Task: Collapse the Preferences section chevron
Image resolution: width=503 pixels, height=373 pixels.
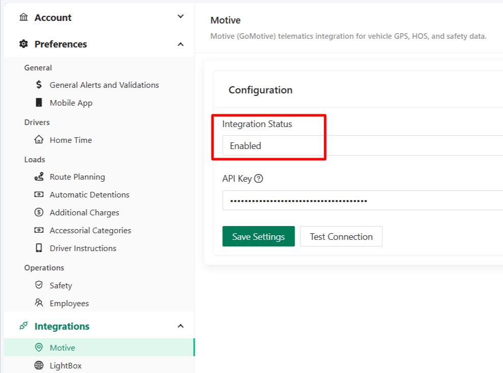Action: click(180, 44)
